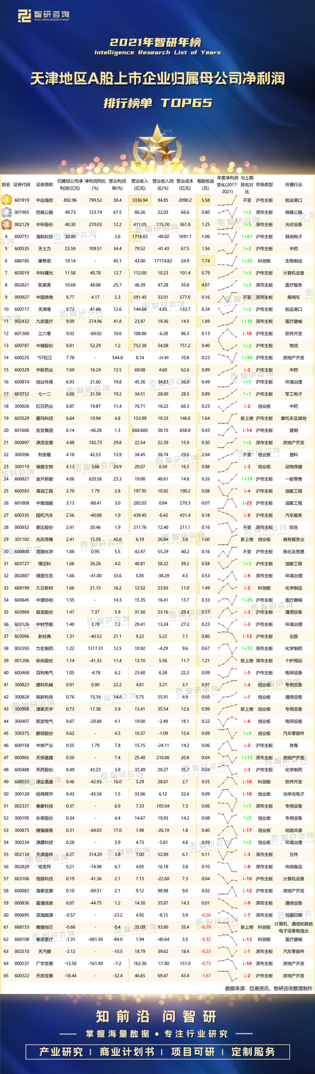
Task: Click stock code 300988
Action: (22, 709)
